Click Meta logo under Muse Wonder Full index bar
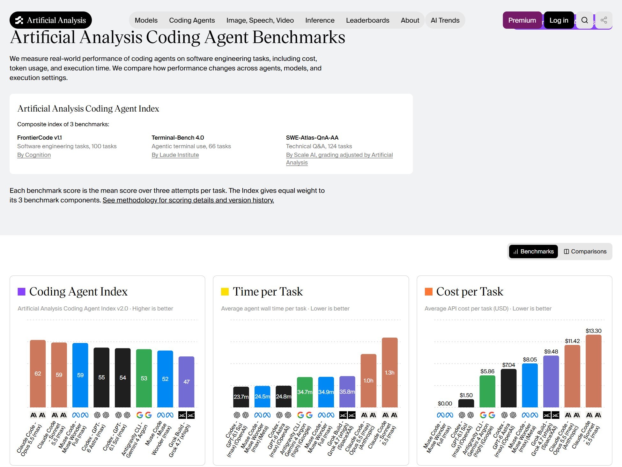The image size is (622, 467). [x=80, y=415]
